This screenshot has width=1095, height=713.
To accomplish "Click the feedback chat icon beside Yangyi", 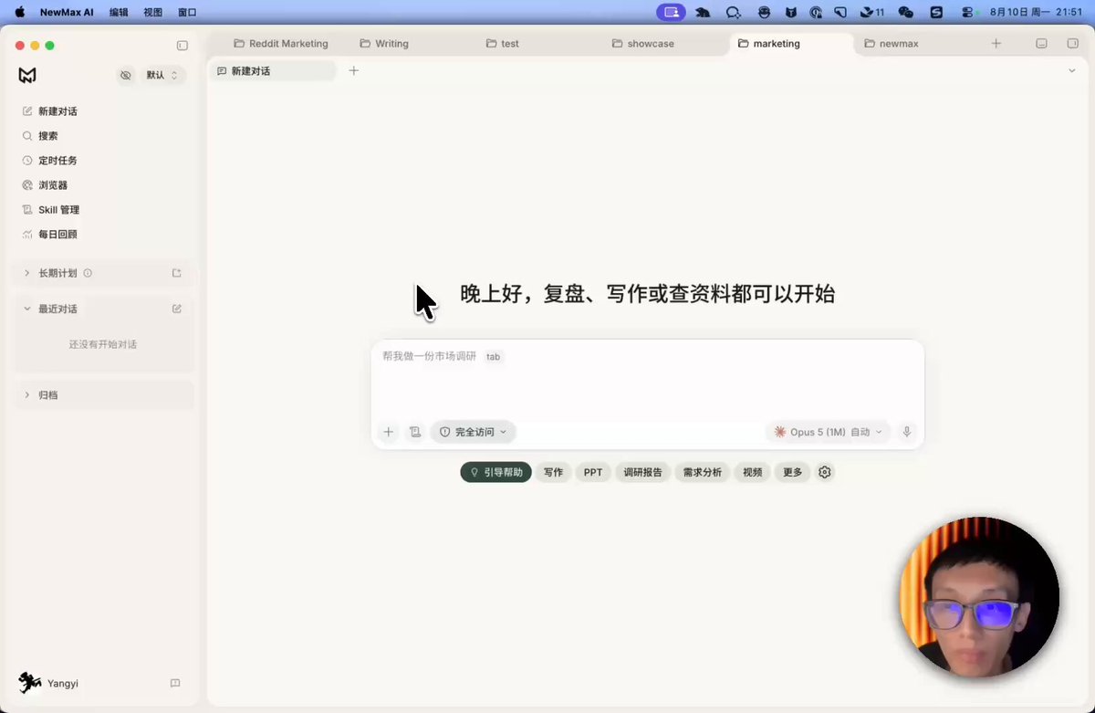I will point(175,683).
